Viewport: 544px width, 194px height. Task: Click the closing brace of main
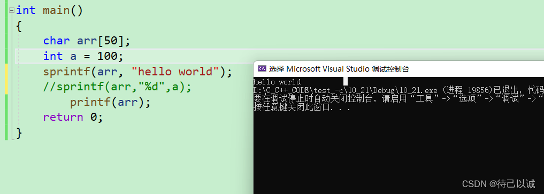click(19, 133)
